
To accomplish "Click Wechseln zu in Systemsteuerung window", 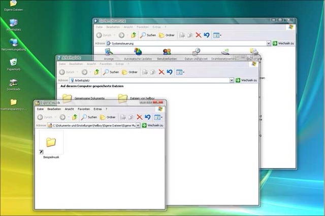I will tap(283, 43).
